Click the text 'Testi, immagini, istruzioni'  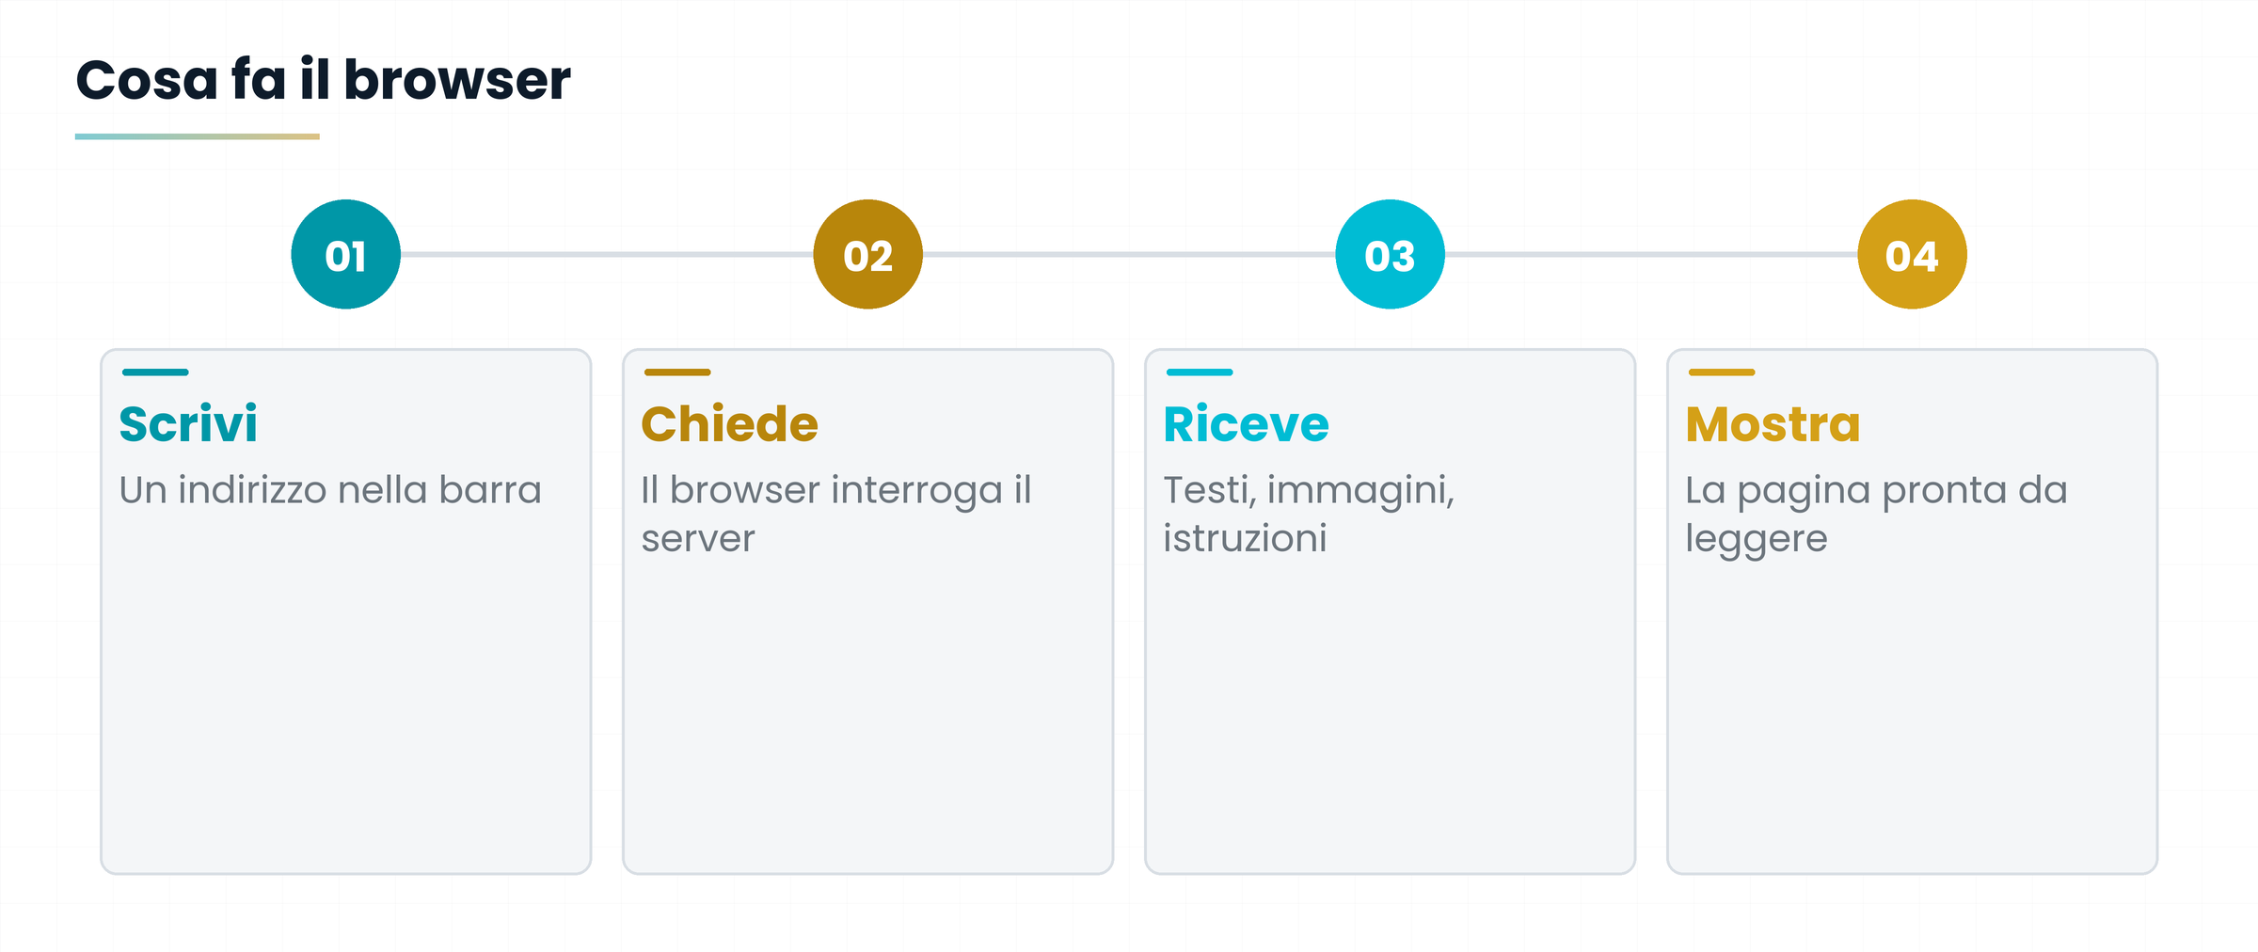click(x=1309, y=515)
